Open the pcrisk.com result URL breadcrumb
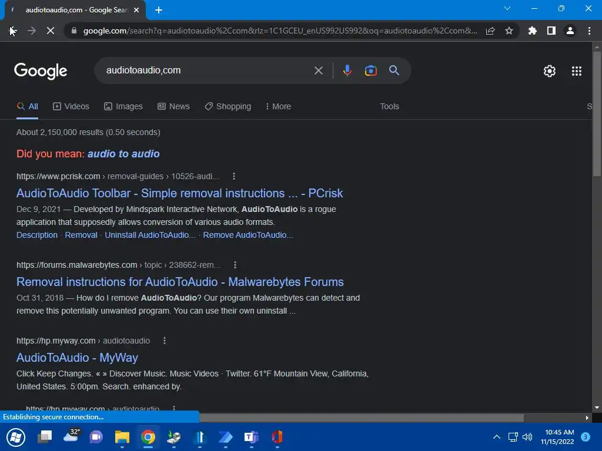 (118, 176)
